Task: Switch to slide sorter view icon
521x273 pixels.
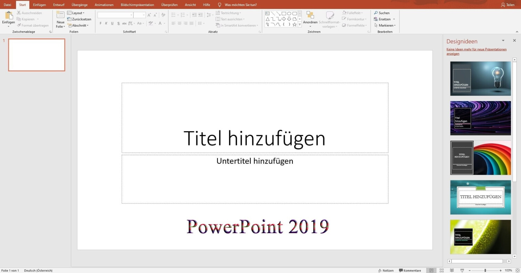Action: pos(441,271)
